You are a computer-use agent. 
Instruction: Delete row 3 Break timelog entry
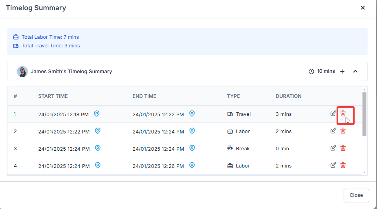point(343,148)
